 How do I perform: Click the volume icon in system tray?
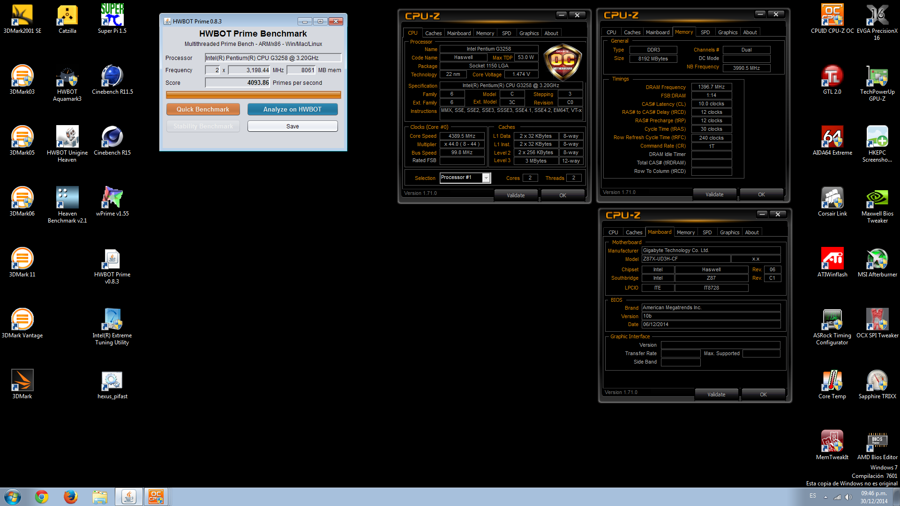848,497
